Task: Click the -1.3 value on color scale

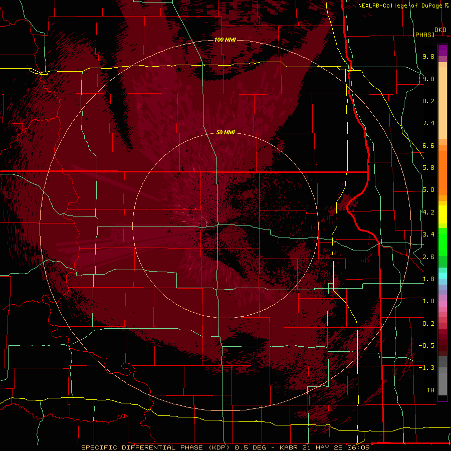Action: [426, 368]
